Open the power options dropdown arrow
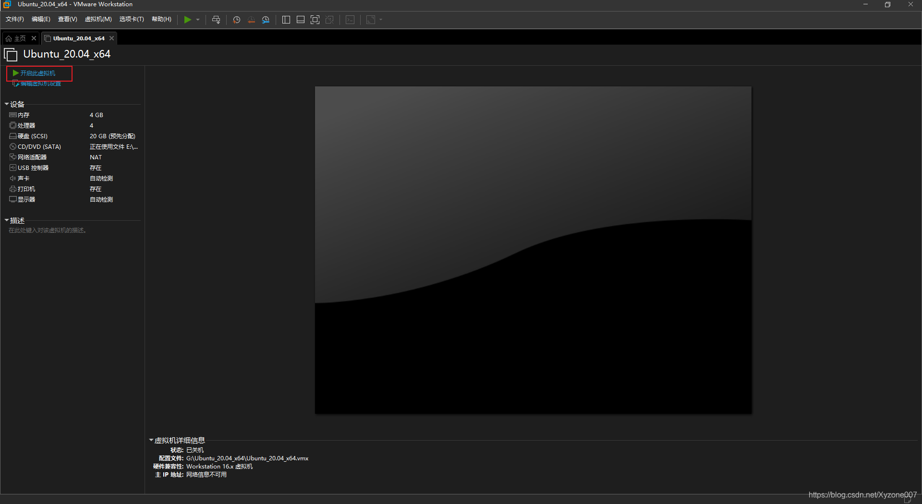Viewport: 922px width, 504px height. tap(198, 20)
